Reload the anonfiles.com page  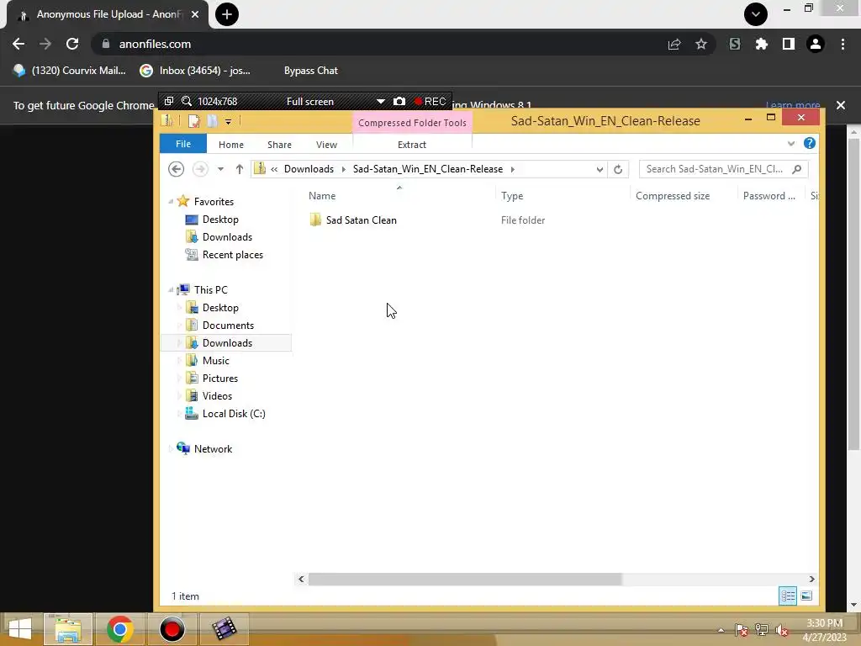[72, 44]
